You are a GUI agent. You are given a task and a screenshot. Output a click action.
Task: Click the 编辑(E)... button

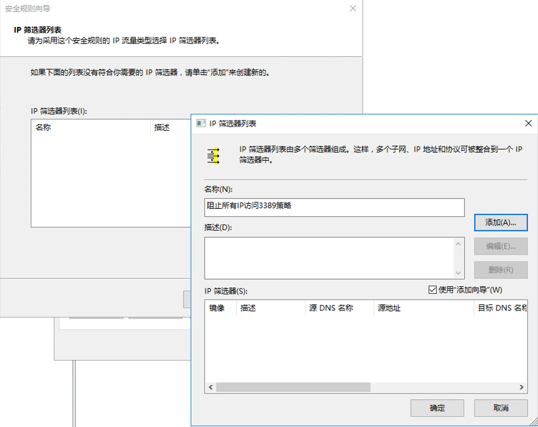point(501,246)
